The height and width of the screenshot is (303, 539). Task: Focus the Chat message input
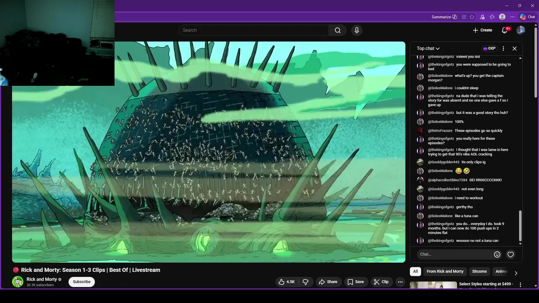coord(456,254)
